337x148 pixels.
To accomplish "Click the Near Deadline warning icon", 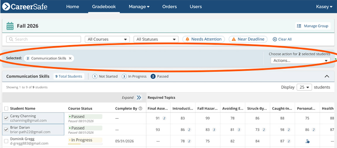I will tap(234, 39).
